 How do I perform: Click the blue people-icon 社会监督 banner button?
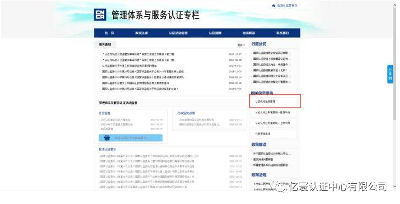(131, 138)
